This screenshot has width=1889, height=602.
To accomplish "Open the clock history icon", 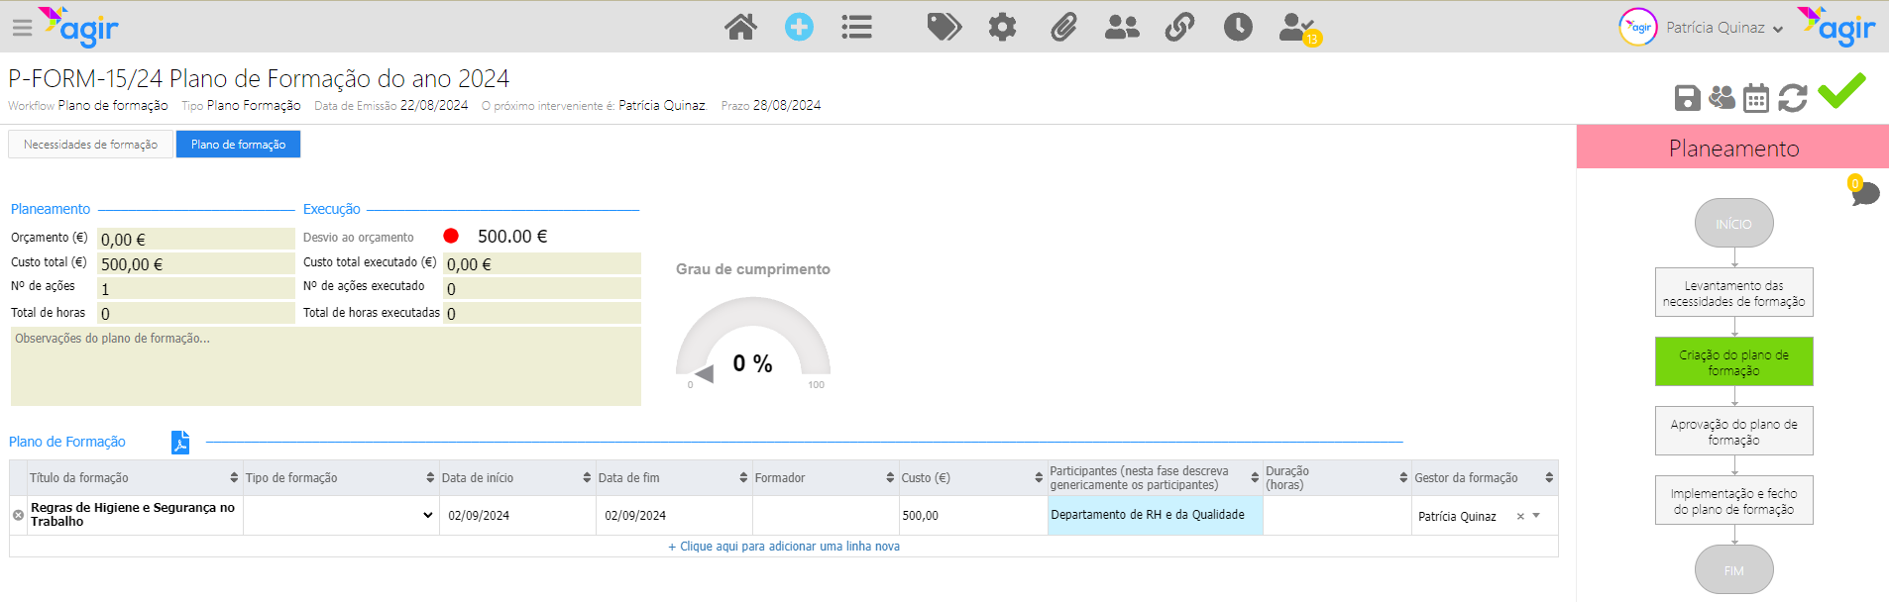I will coord(1238,27).
